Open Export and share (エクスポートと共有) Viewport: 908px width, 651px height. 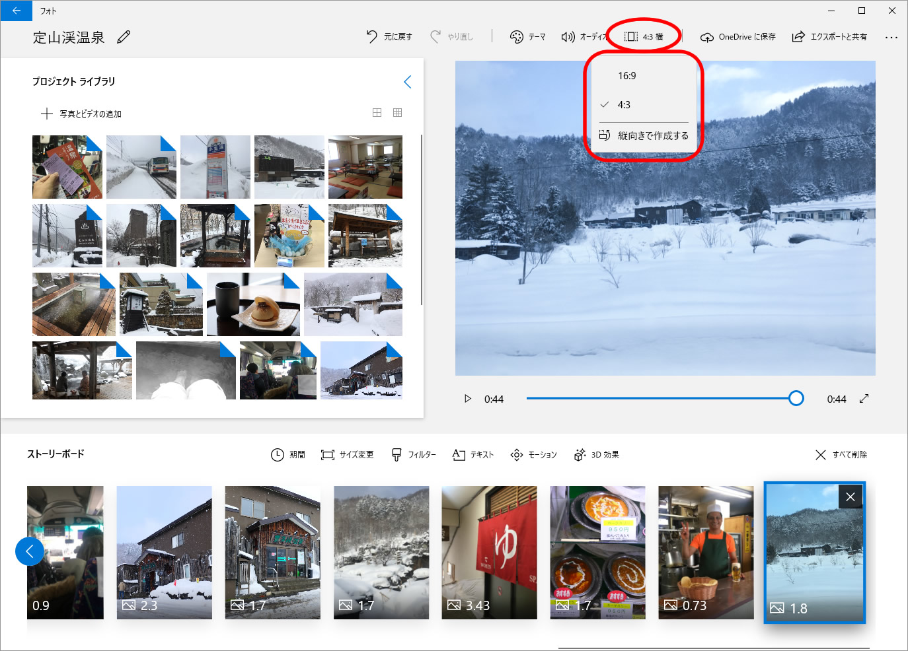tap(829, 37)
